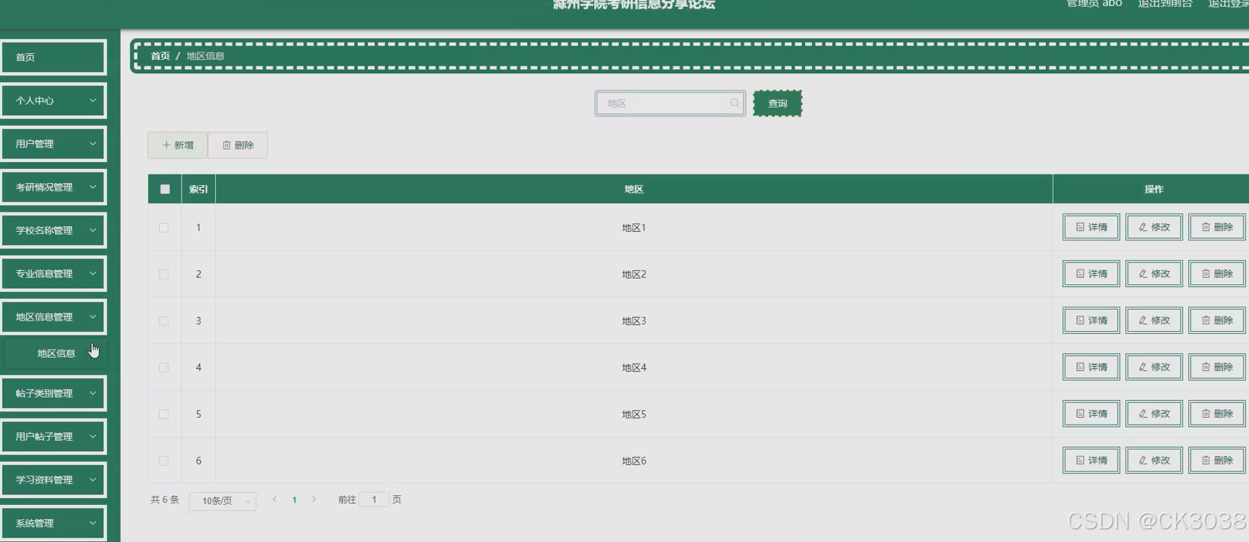View 详情 for 地区6
This screenshot has height=542, width=1249.
(x=1091, y=460)
